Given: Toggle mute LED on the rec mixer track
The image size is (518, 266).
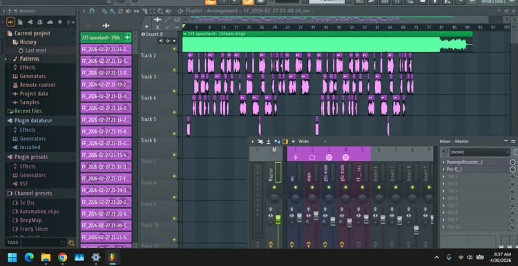Looking at the screenshot, I should (296, 187).
